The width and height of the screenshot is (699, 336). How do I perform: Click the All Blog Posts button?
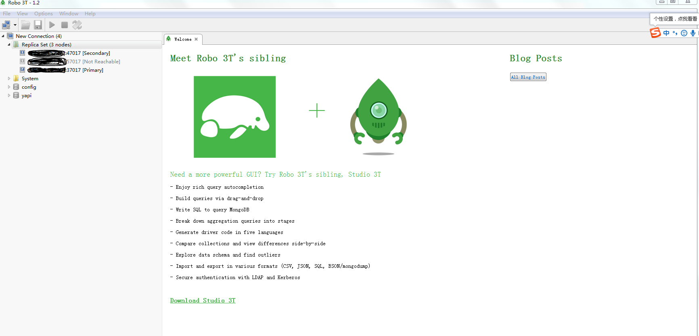point(528,77)
